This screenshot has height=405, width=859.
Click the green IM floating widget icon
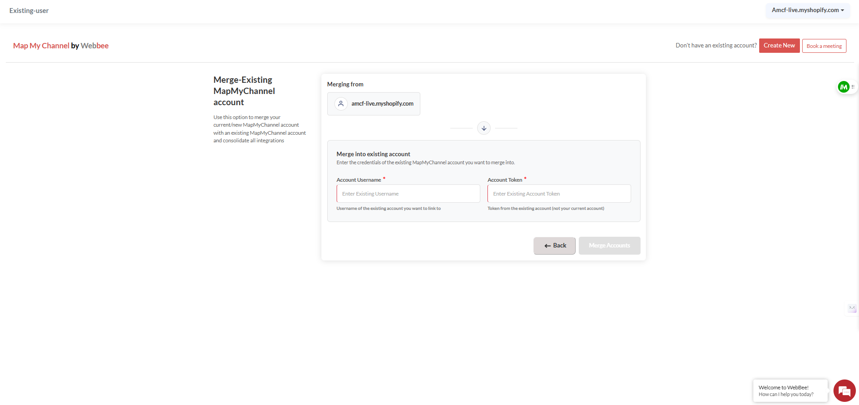click(843, 87)
